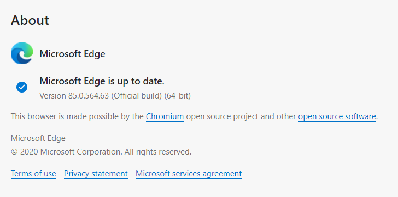398x197 pixels.
Task: Click the '(64-bit)' text in version line
Action: [178, 96]
